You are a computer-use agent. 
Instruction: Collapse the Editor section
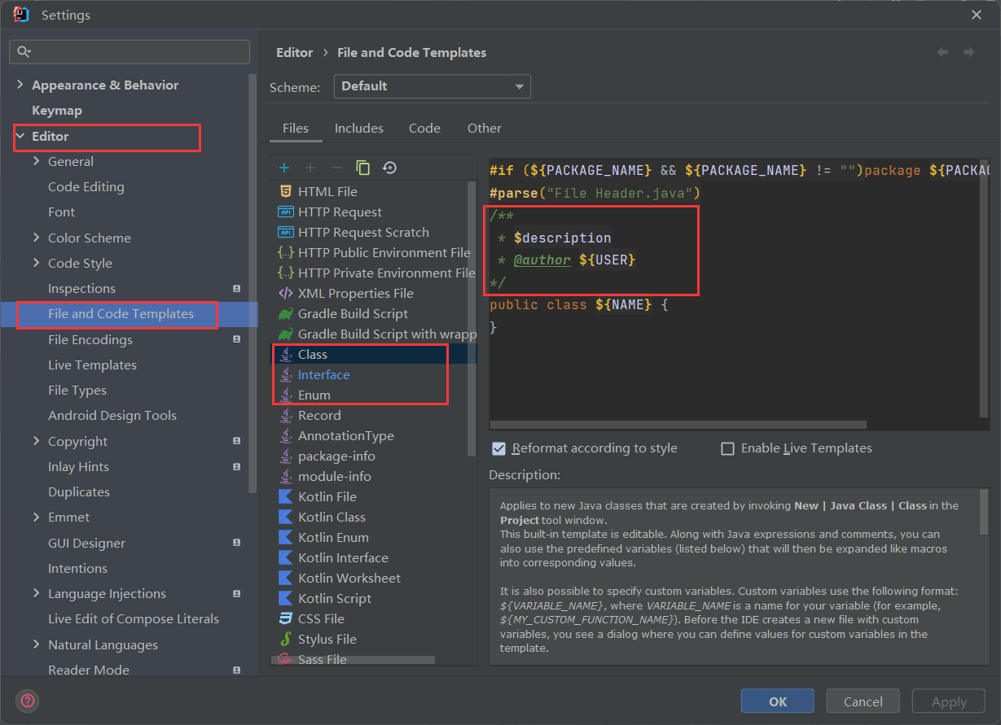20,136
